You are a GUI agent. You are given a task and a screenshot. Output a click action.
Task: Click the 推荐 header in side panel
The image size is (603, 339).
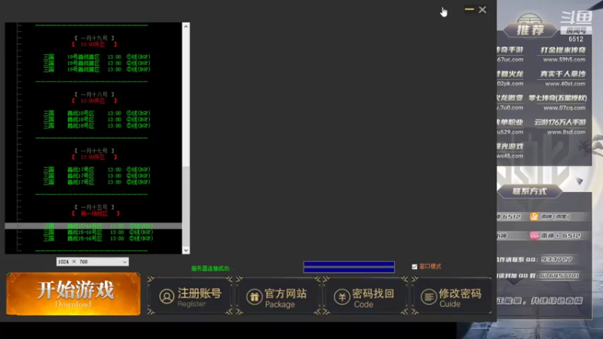pyautogui.click(x=531, y=29)
